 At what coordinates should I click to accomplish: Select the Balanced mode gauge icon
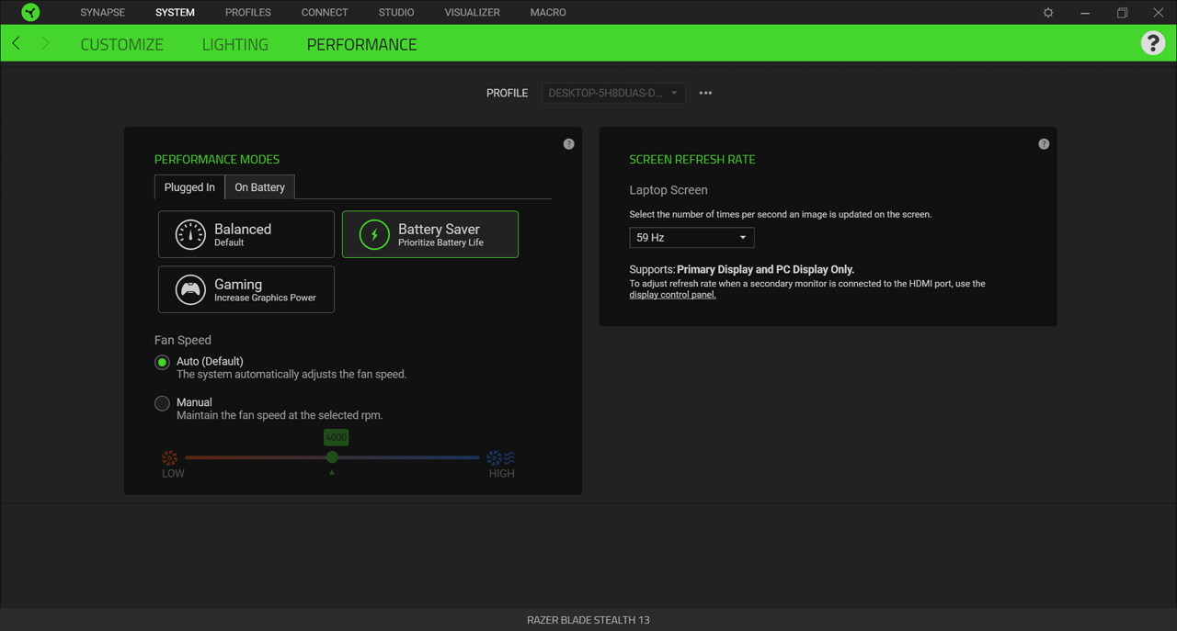click(190, 233)
